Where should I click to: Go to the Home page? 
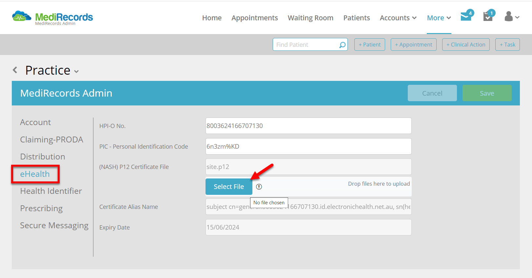212,18
